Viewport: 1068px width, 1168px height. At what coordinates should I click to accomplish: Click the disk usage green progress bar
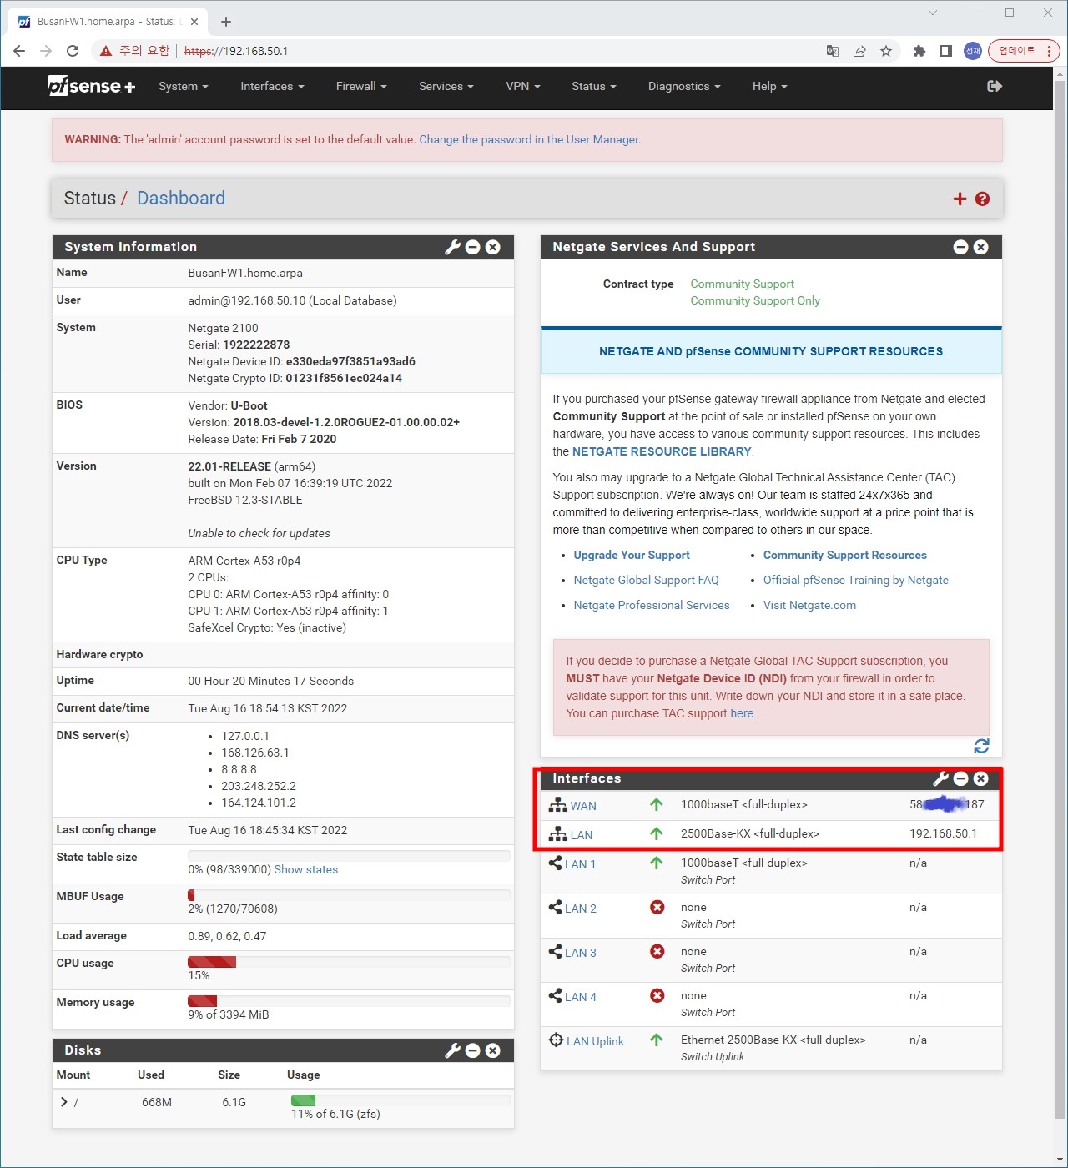tap(303, 1100)
